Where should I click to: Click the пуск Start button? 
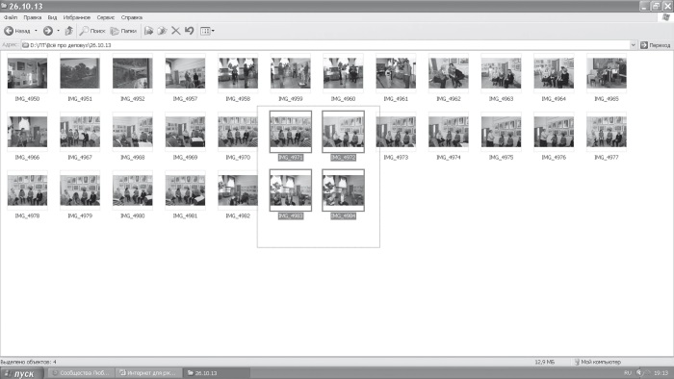tap(22, 373)
